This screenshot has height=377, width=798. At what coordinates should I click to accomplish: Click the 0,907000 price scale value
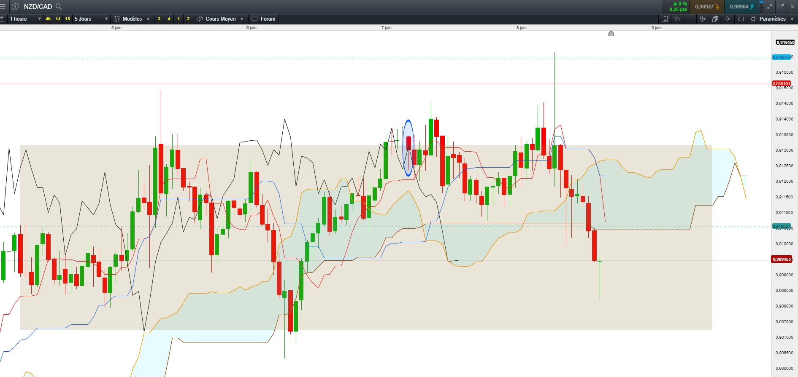[x=784, y=337]
